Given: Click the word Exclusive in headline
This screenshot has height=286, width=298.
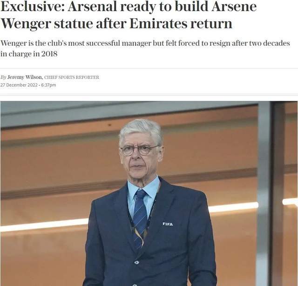Looking at the screenshot, I should pos(32,6).
